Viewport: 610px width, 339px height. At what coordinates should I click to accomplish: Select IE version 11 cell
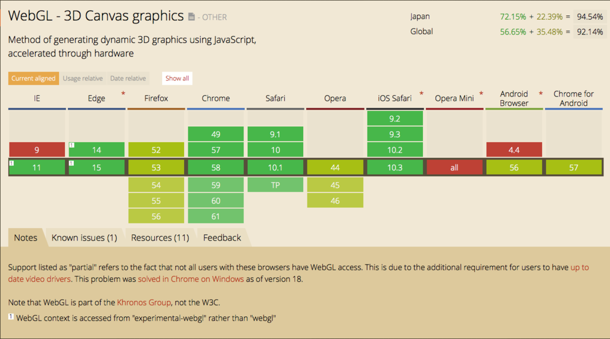[37, 168]
